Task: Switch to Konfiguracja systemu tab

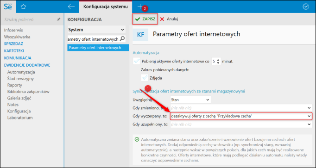Action: (x=105, y=6)
